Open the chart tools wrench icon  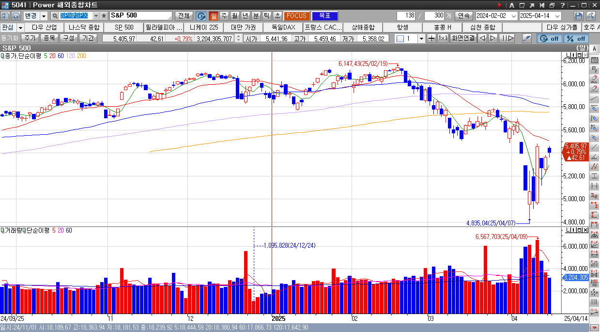point(591,16)
